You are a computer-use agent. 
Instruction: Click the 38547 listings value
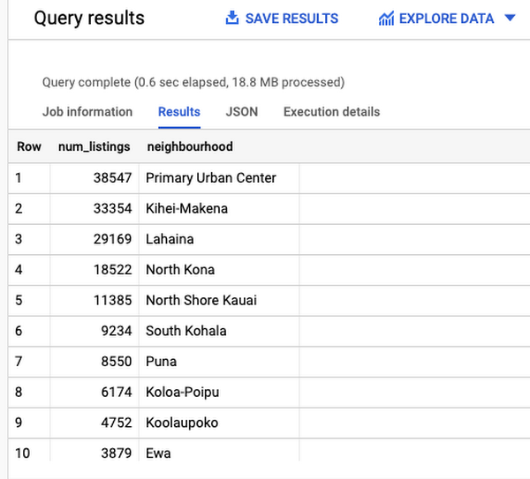click(112, 178)
